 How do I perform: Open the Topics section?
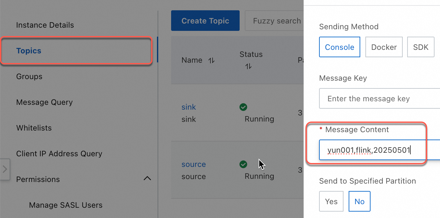tap(29, 50)
